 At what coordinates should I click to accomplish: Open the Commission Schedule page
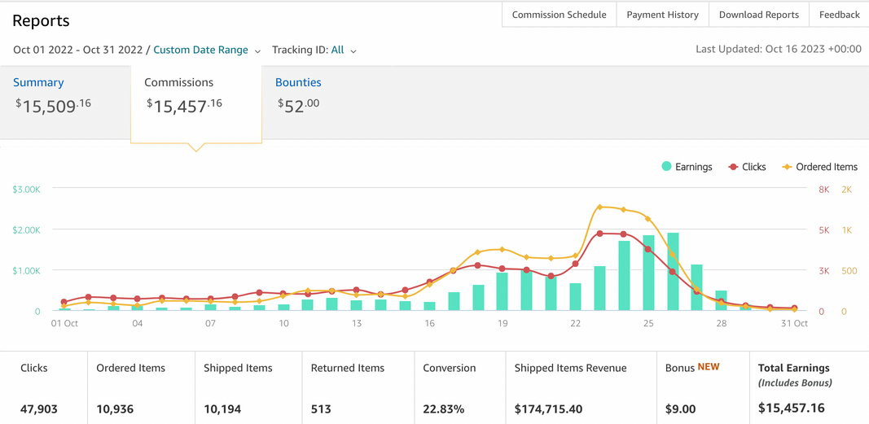point(559,15)
